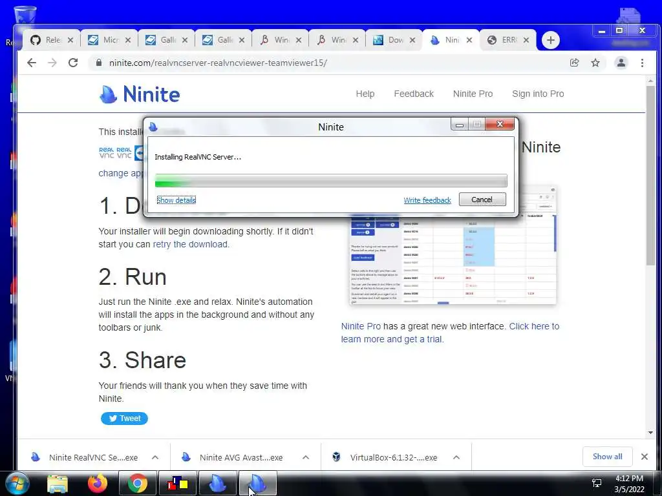Click the change apps link
Viewport: 662px width, 496px height.
coord(121,173)
